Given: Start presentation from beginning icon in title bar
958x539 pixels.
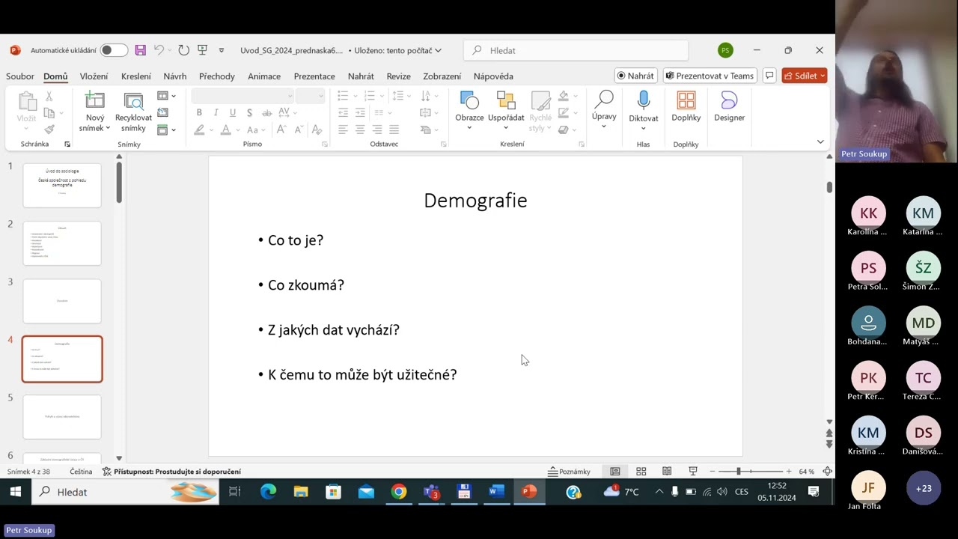Looking at the screenshot, I should [202, 50].
